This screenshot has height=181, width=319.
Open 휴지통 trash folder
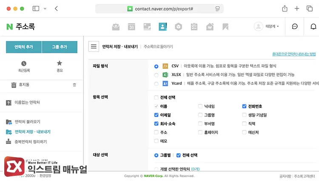click(24, 85)
